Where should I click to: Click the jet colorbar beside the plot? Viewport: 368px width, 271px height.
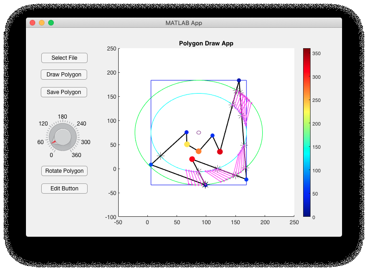tap(307, 132)
